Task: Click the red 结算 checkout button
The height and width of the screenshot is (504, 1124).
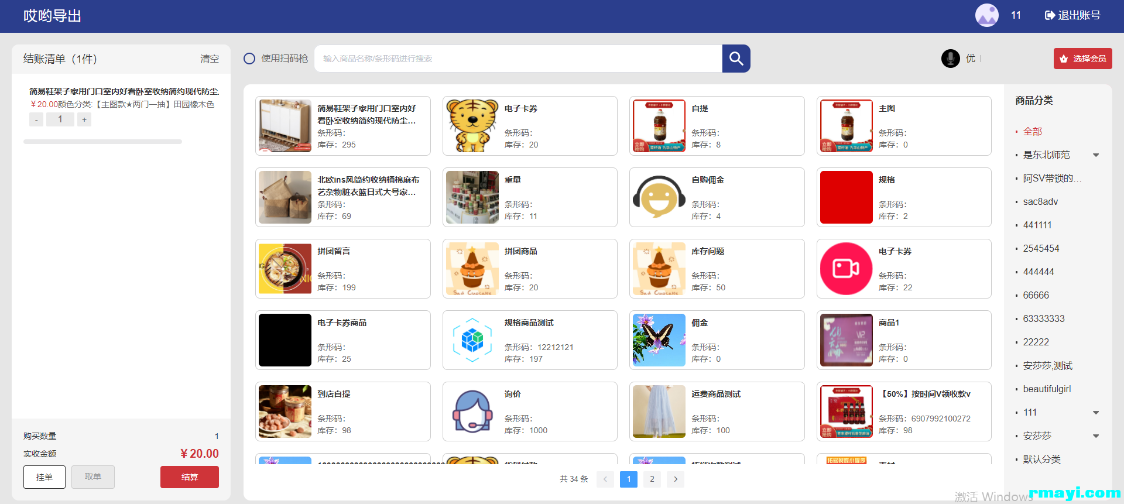Action: (x=190, y=477)
